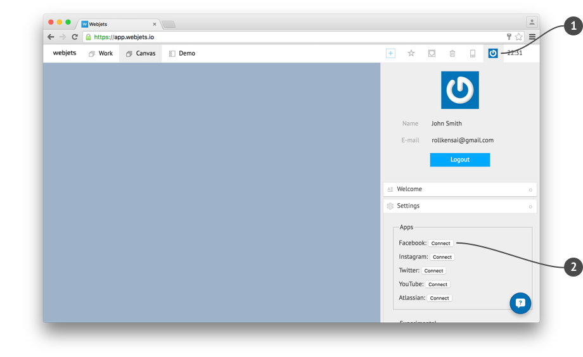Open the Demo tab
Image resolution: width=583 pixels, height=357 pixels.
click(x=183, y=54)
